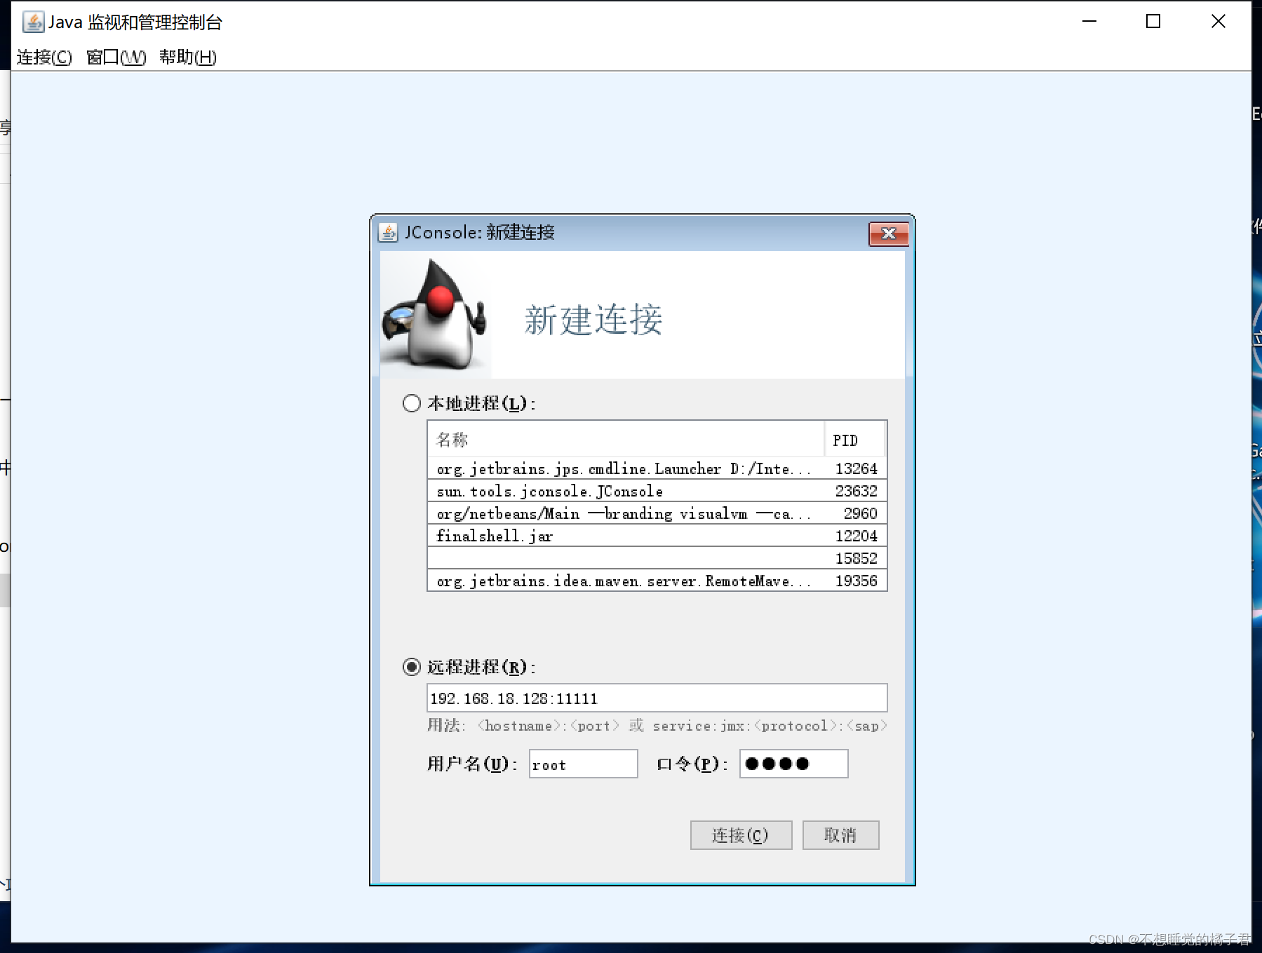Select org/netbeans/Main visualvm process row
1262x953 pixels.
(x=657, y=513)
